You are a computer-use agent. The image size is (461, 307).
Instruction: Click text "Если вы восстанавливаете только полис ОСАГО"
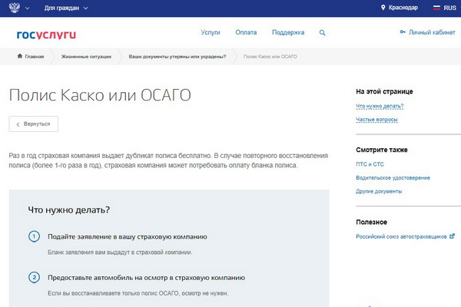point(114,293)
